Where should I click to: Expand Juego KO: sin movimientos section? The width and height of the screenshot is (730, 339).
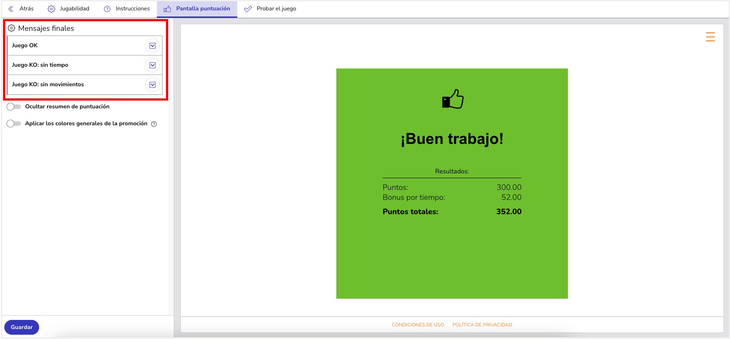pyautogui.click(x=153, y=85)
